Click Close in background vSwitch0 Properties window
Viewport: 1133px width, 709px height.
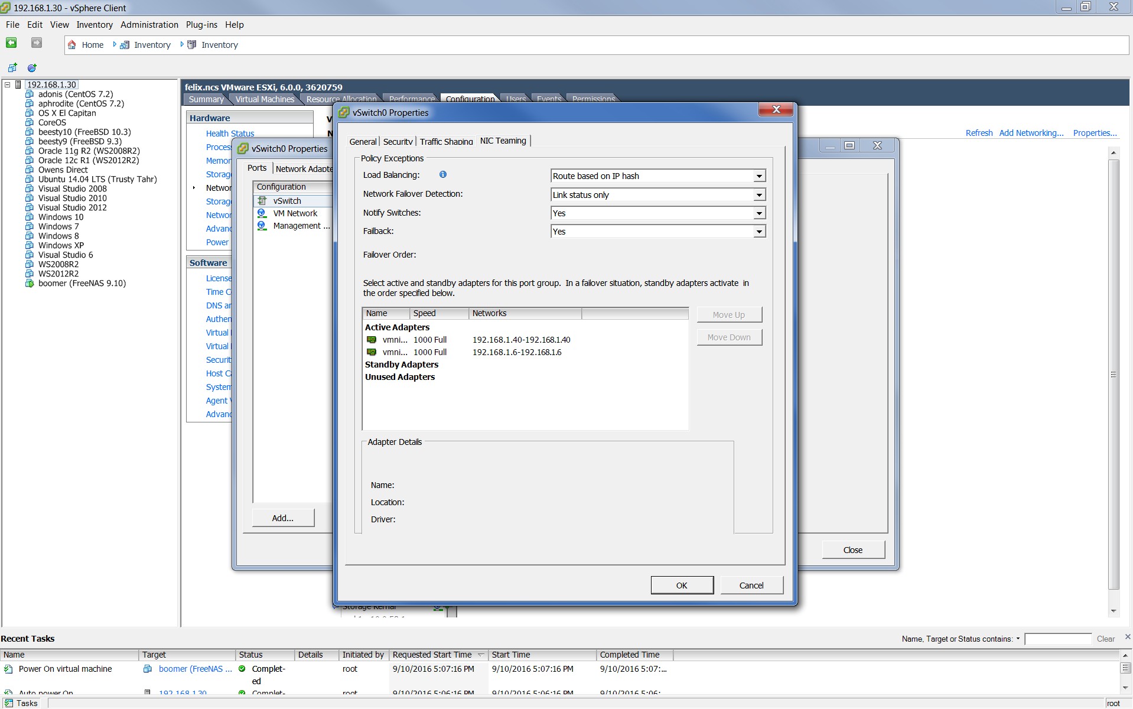point(853,550)
